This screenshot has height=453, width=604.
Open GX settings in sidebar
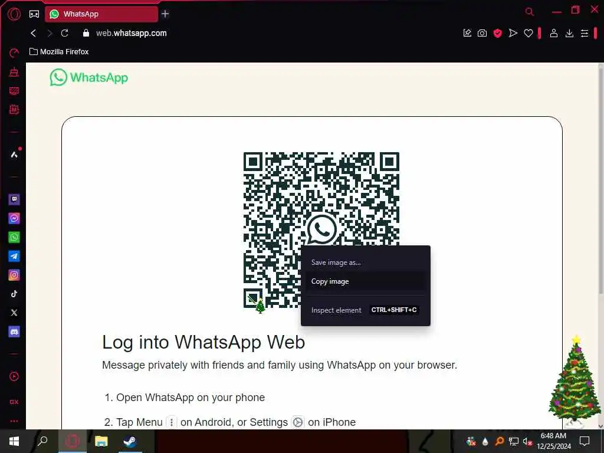coord(14,402)
